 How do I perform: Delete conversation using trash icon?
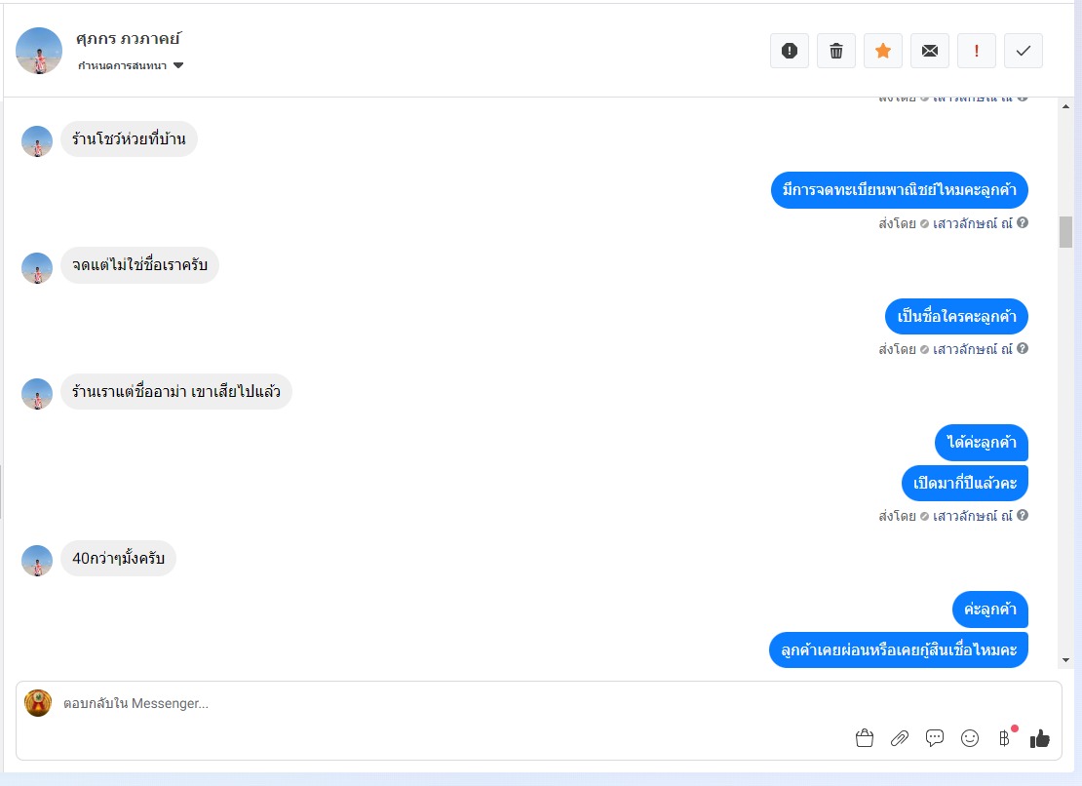[x=836, y=51]
